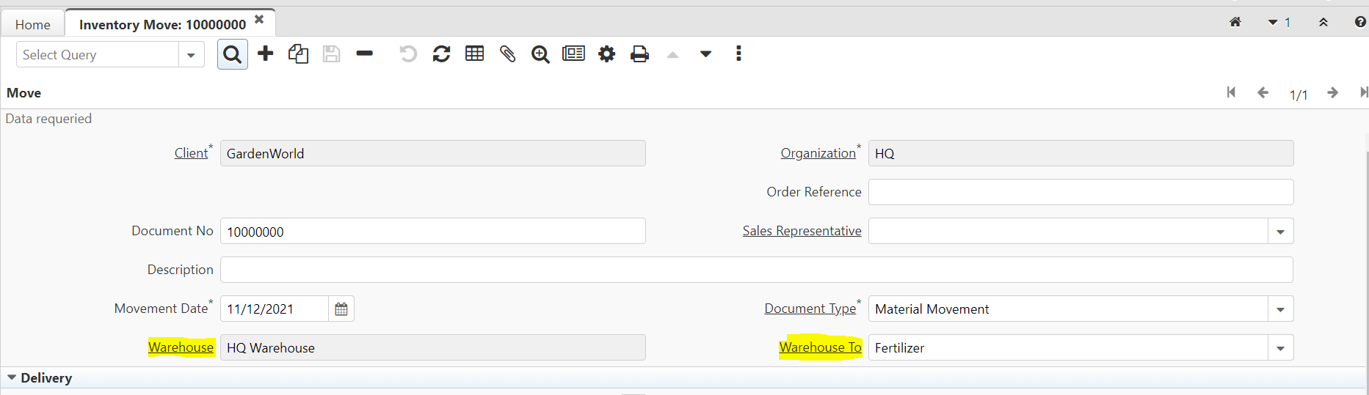
Task: Collapse the Delivery section
Action: (x=12, y=377)
